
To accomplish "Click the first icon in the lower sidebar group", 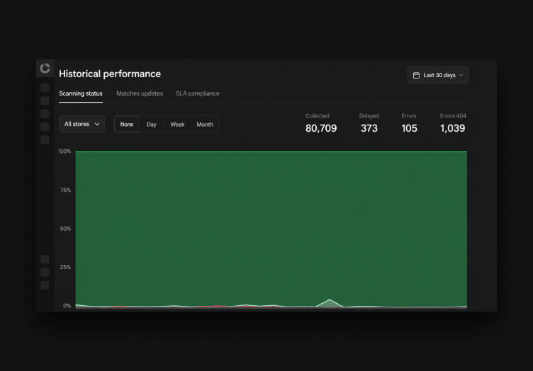I will point(45,259).
